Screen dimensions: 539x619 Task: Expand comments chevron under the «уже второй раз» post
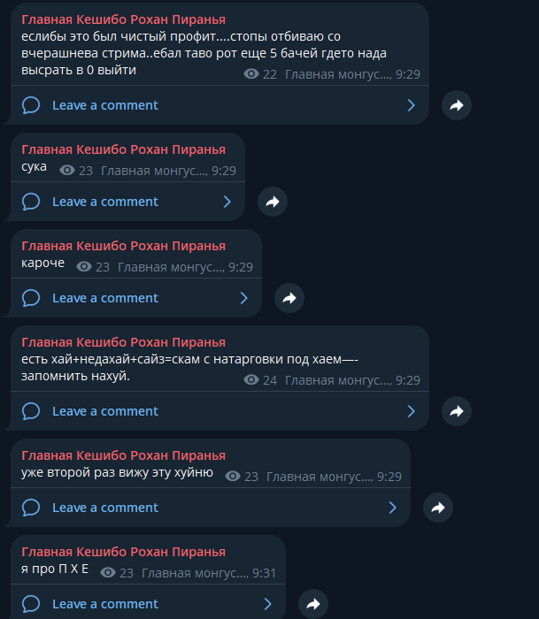(x=392, y=508)
